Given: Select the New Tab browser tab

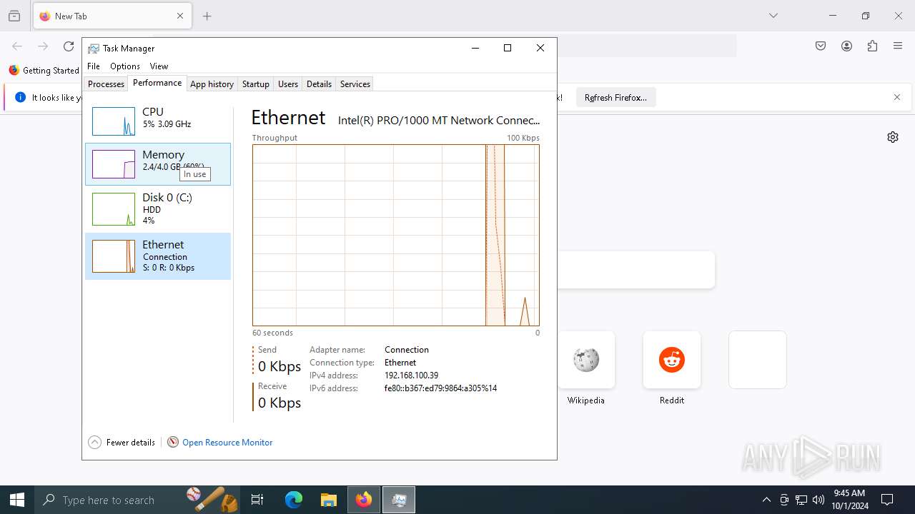Looking at the screenshot, I should tap(112, 16).
